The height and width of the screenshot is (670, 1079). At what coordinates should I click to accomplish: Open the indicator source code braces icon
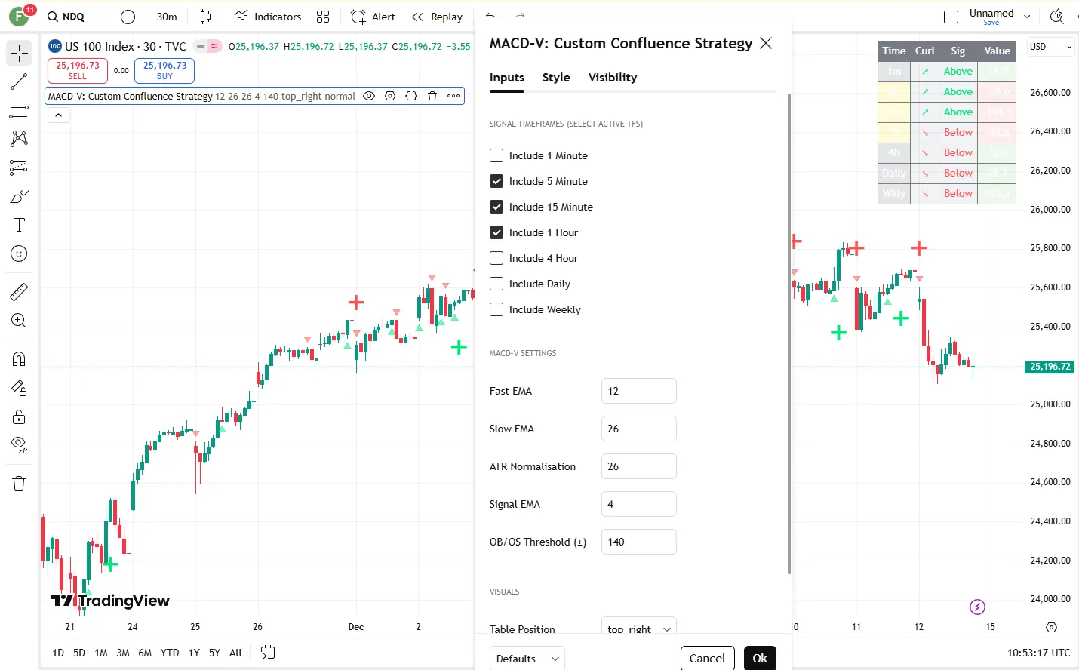411,96
